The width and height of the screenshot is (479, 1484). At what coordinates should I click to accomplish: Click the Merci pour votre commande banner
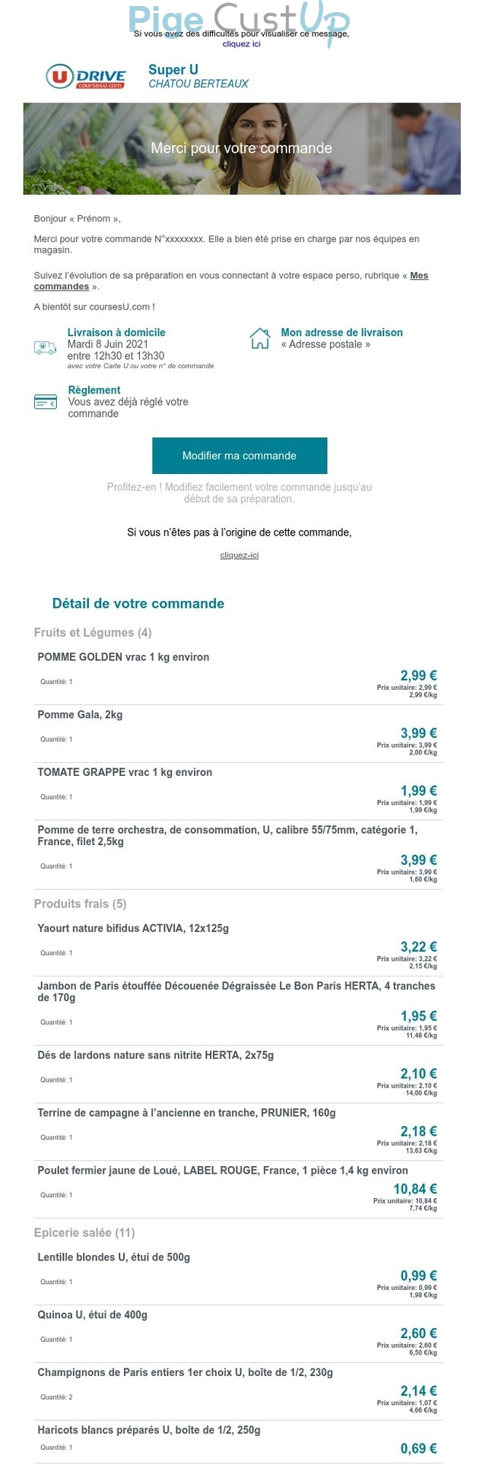tap(242, 148)
